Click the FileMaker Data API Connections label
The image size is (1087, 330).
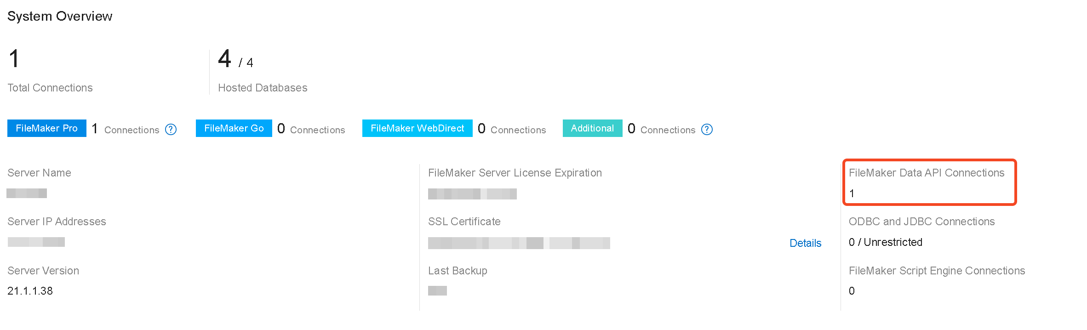click(926, 173)
